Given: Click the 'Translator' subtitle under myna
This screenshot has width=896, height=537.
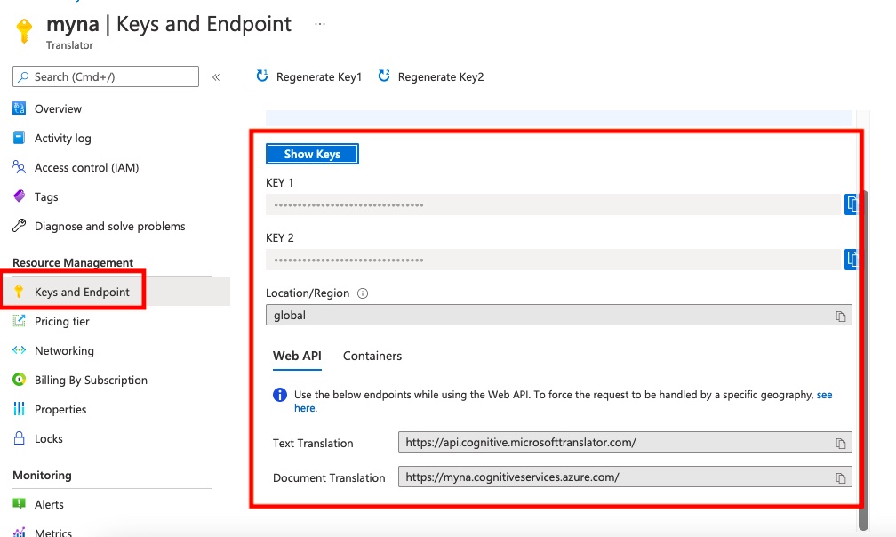Looking at the screenshot, I should [x=69, y=45].
